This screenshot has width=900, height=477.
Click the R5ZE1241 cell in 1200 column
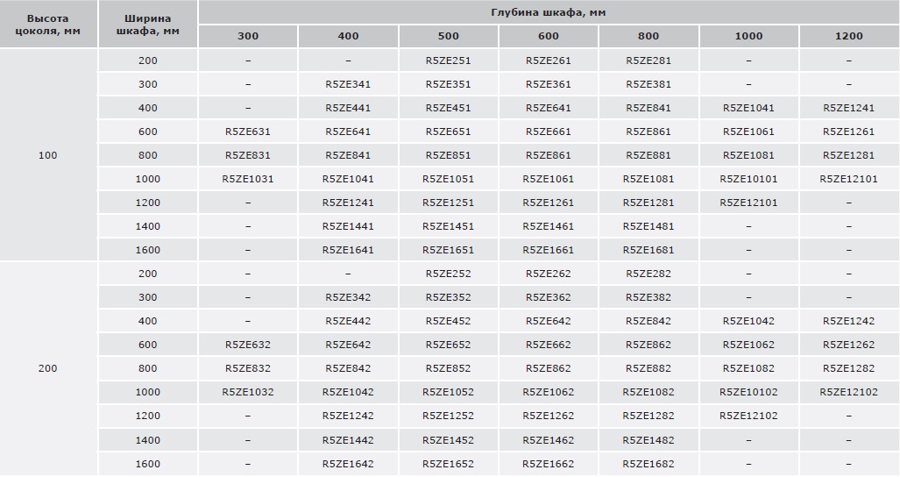(848, 108)
